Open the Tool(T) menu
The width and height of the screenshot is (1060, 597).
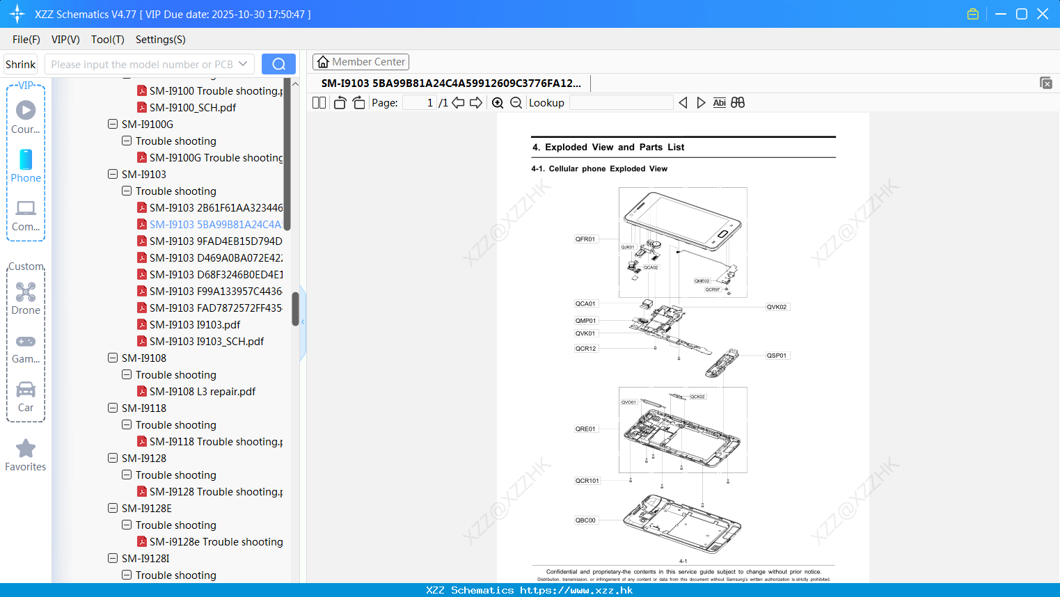click(108, 40)
